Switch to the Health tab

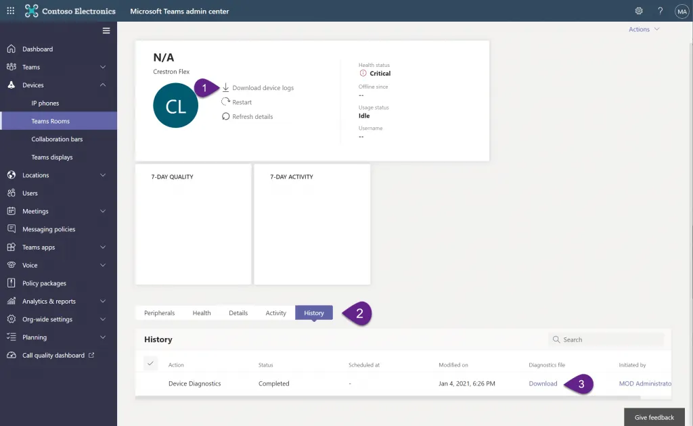202,313
